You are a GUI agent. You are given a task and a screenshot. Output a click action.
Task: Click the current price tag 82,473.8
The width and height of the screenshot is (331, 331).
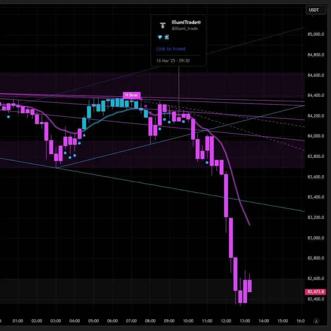tap(315, 292)
